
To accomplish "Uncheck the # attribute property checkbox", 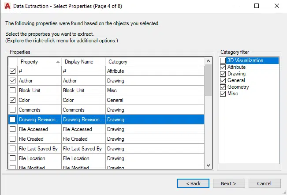I will coord(12,71).
